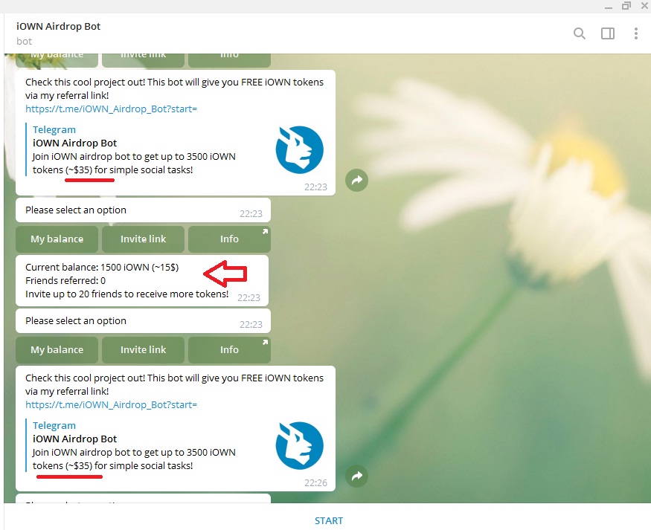Click the iOWN logo in the 22:26 message
Viewport: 651px width, 530px height.
[x=299, y=446]
